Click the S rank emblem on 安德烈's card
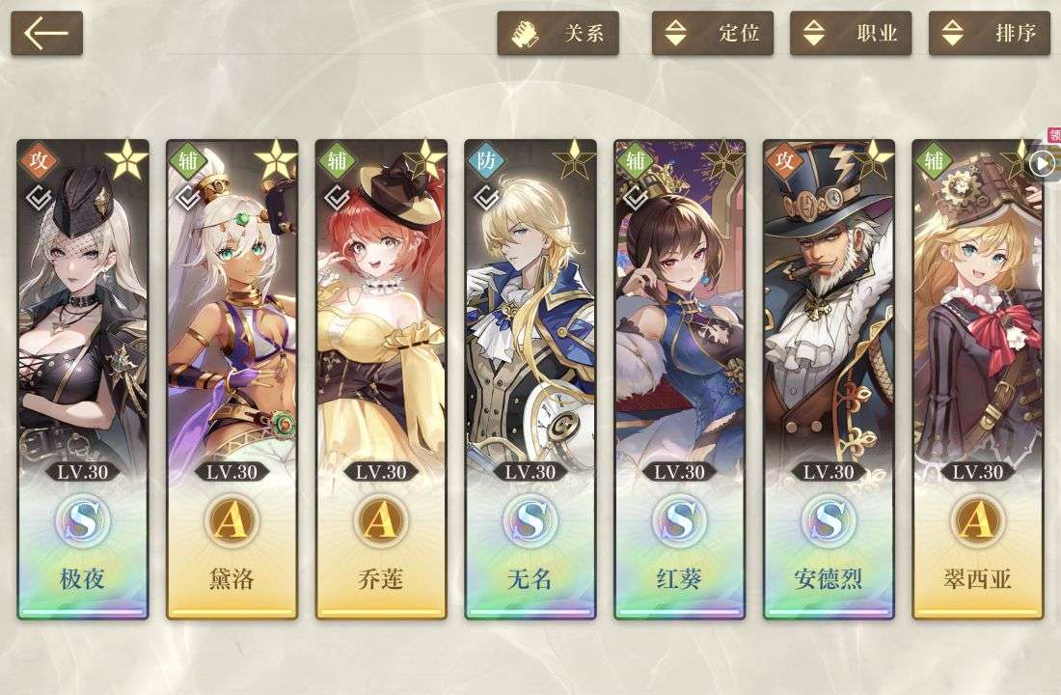The width and height of the screenshot is (1061, 695). [x=829, y=521]
